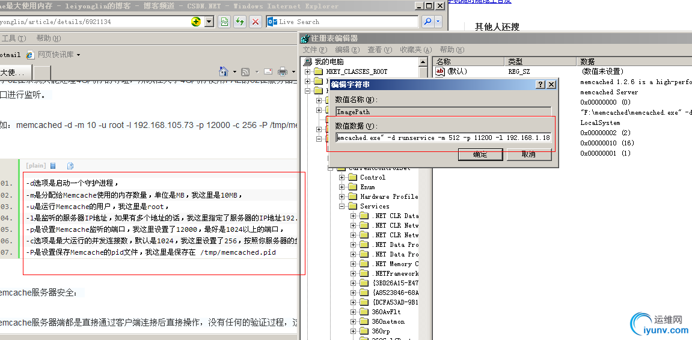Screen dimensions: 692x340
Task: Open the IE address bar dropdown
Action: [209, 22]
